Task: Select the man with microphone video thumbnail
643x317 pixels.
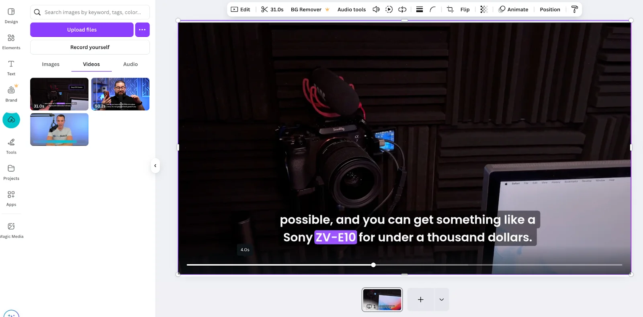Action: [59, 129]
